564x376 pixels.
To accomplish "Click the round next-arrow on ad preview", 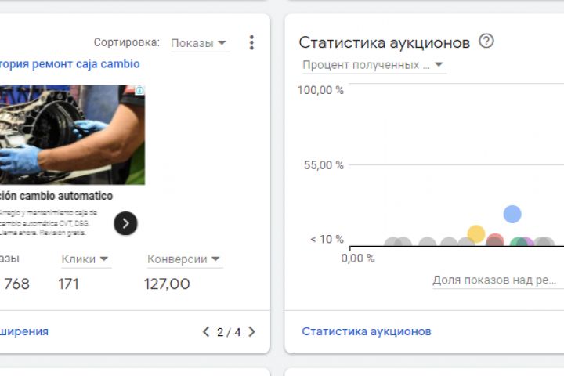I will point(125,223).
